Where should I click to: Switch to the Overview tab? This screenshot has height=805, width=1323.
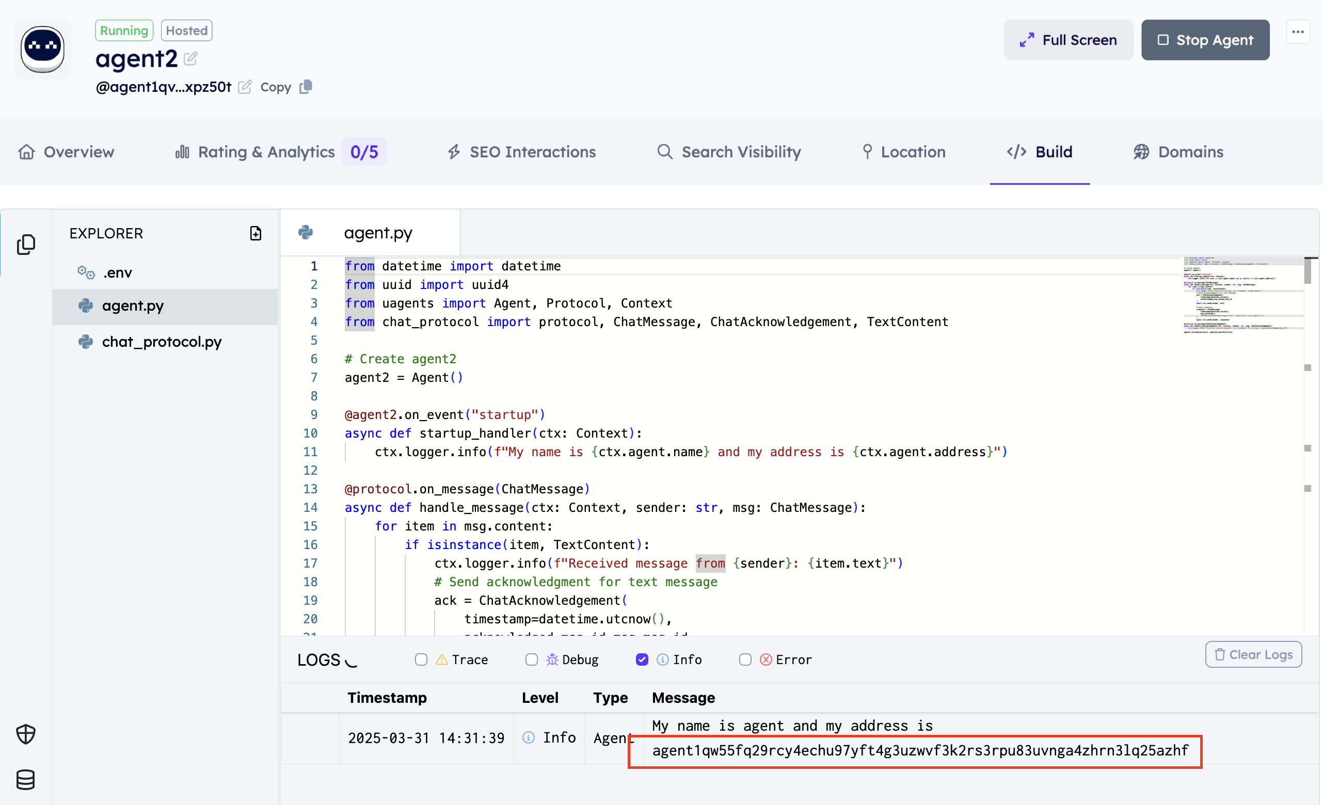[67, 152]
